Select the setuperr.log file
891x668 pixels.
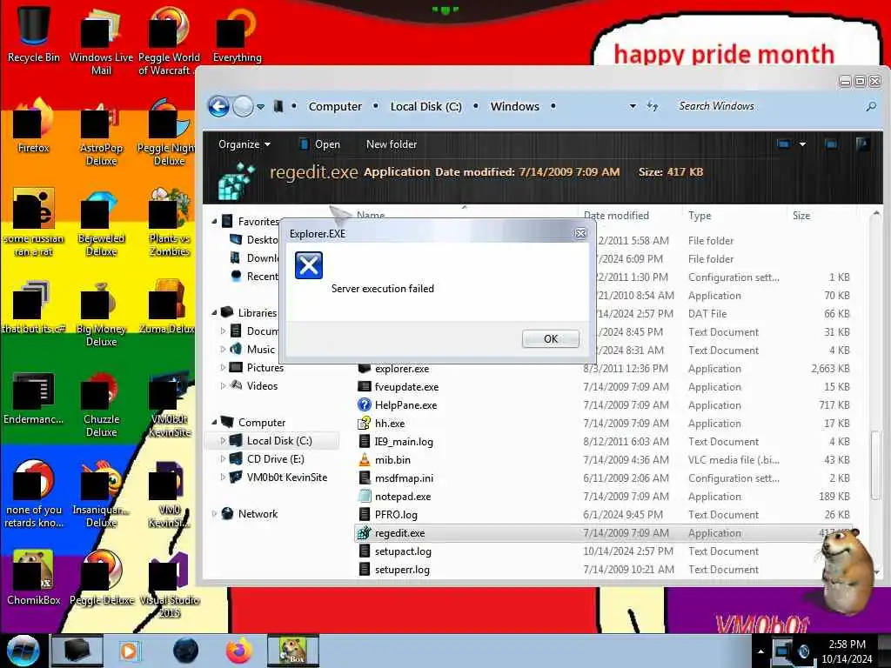point(402,569)
